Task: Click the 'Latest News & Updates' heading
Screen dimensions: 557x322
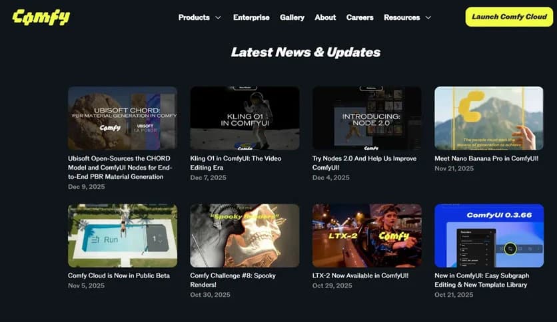Action: tap(306, 52)
